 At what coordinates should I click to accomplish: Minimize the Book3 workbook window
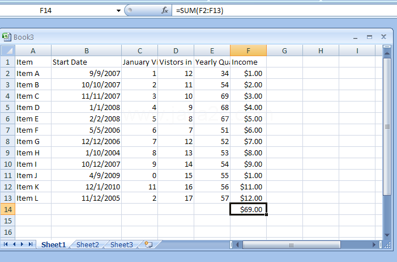point(356,37)
